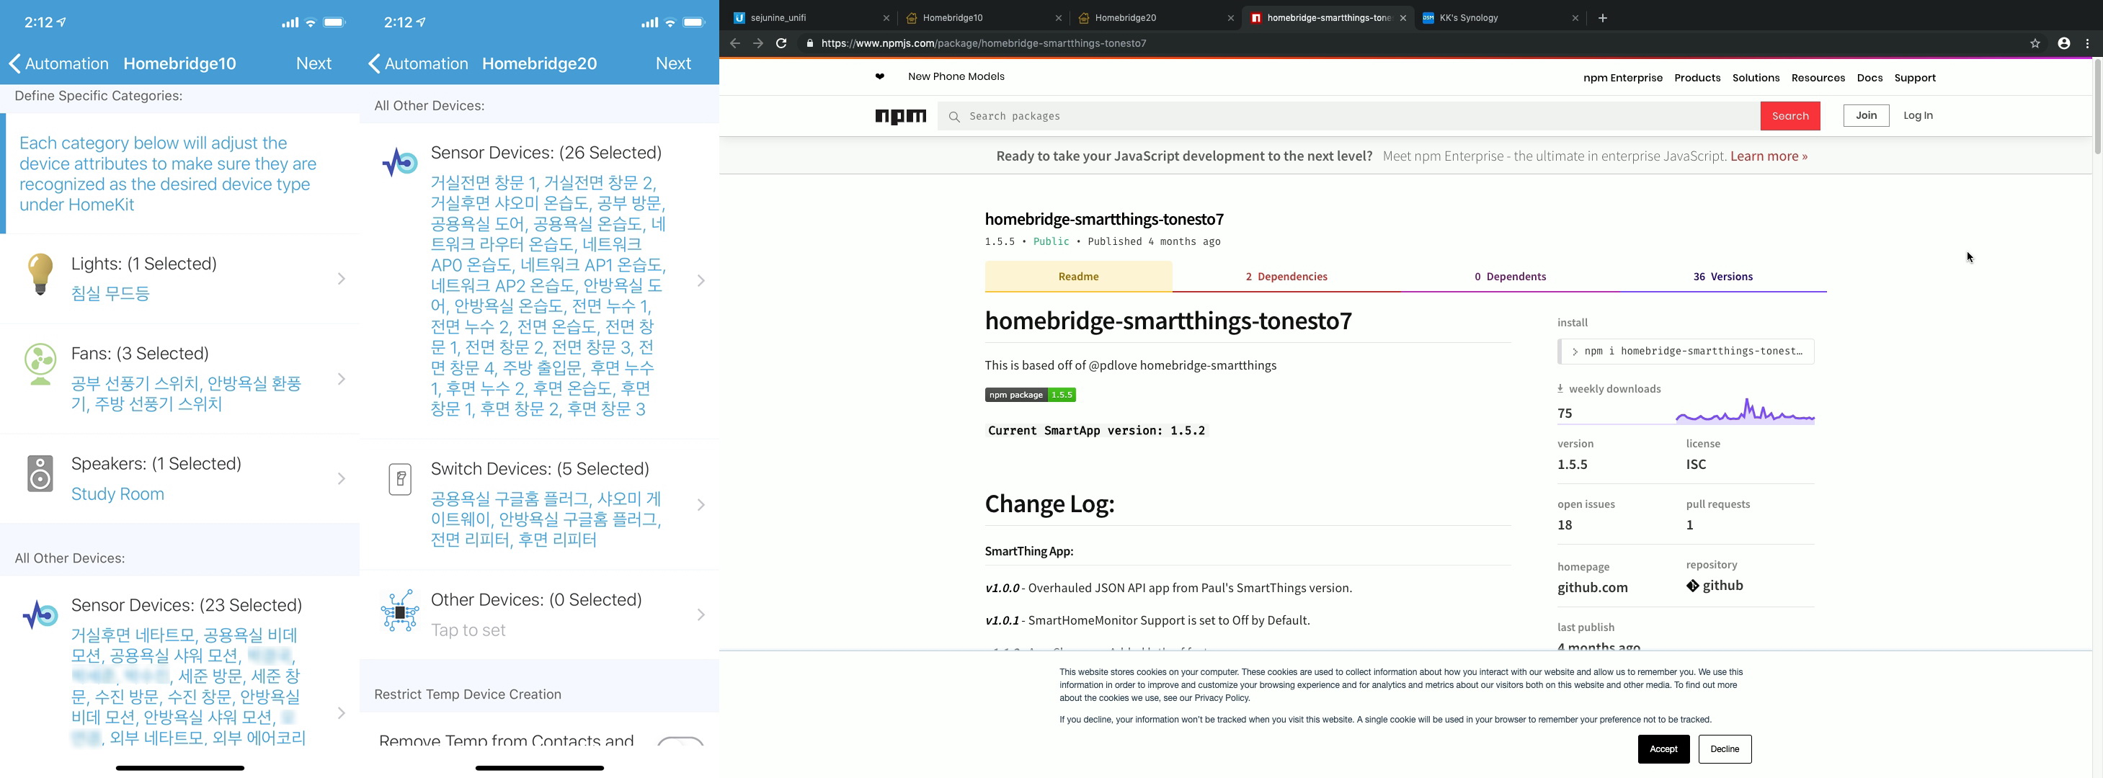Open the Chrome profile account icon
Viewport: 2103px width, 778px height.
2063,43
